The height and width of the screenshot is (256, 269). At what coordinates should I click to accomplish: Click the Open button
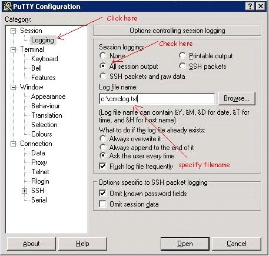185,244
